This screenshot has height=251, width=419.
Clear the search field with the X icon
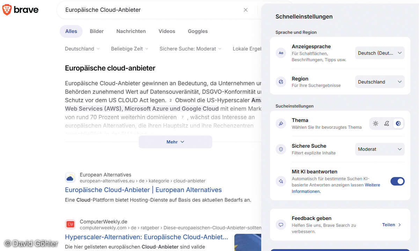coord(245,10)
